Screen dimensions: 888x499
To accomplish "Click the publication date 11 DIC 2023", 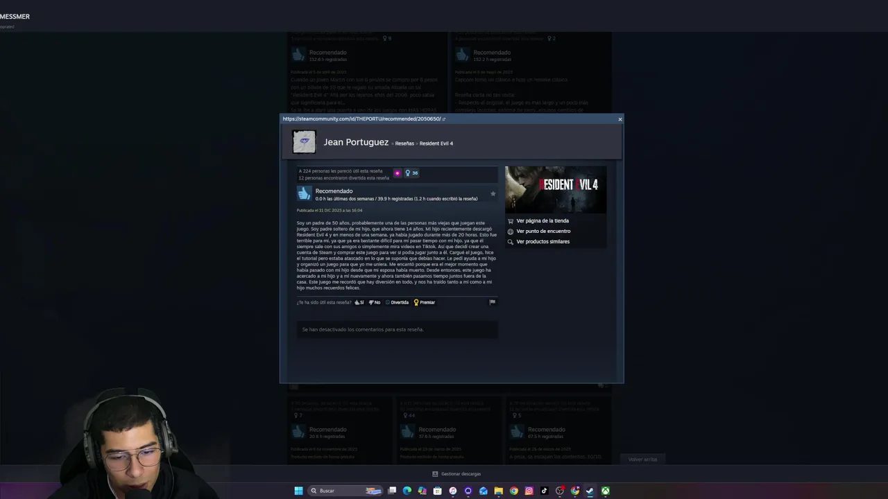I will pyautogui.click(x=330, y=211).
